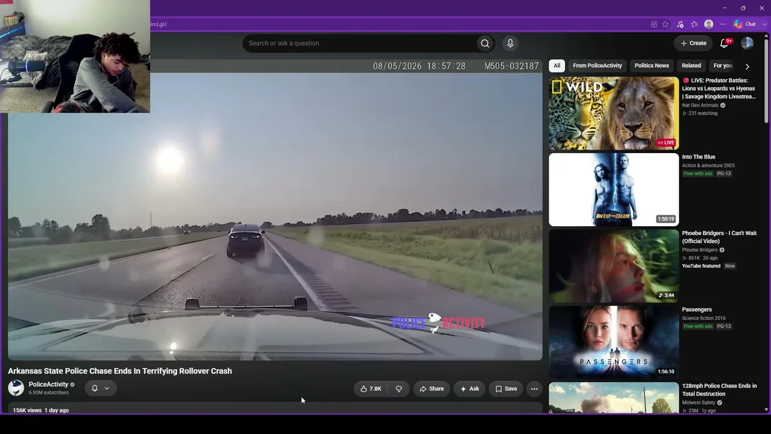Screen dimensions: 771x434
Task: Select Politics News filter chip
Action: (x=652, y=66)
